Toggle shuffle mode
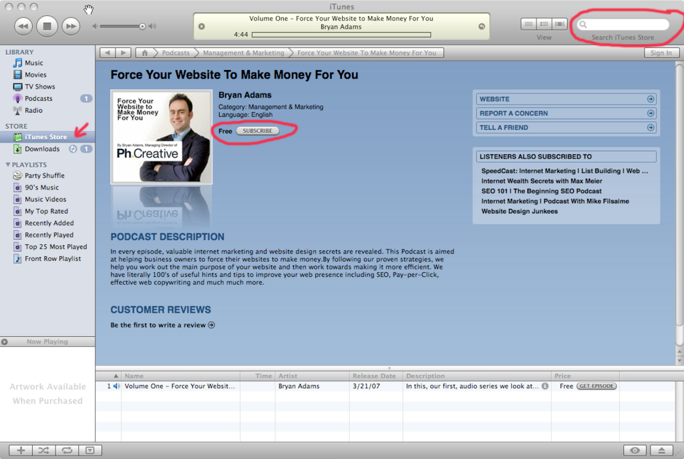This screenshot has height=459, width=684. [43, 450]
